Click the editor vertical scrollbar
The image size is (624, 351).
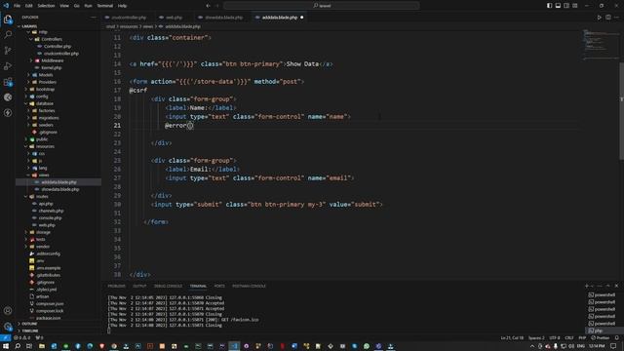pyautogui.click(x=622, y=111)
